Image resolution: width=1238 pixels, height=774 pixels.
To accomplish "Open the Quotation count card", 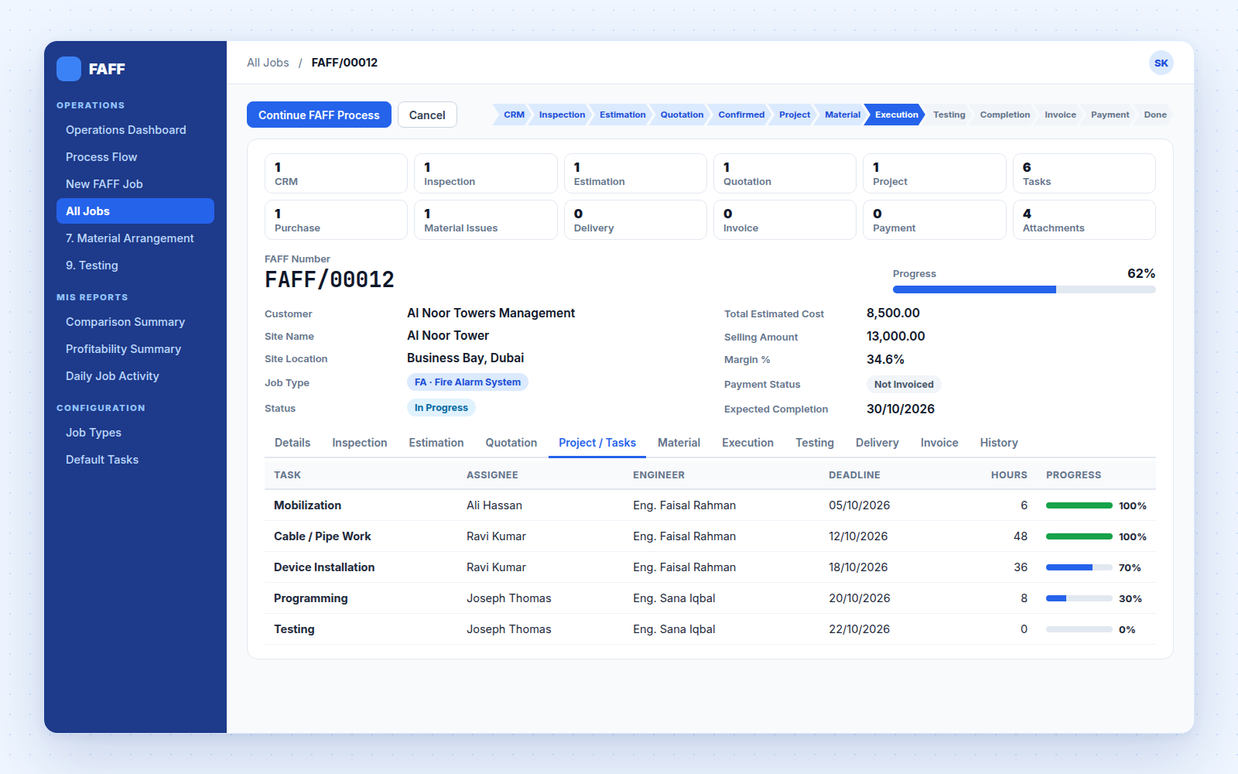I will pyautogui.click(x=785, y=173).
